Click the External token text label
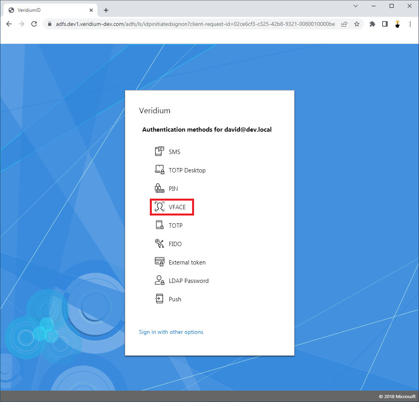Image resolution: width=419 pixels, height=402 pixels. pyautogui.click(x=187, y=263)
